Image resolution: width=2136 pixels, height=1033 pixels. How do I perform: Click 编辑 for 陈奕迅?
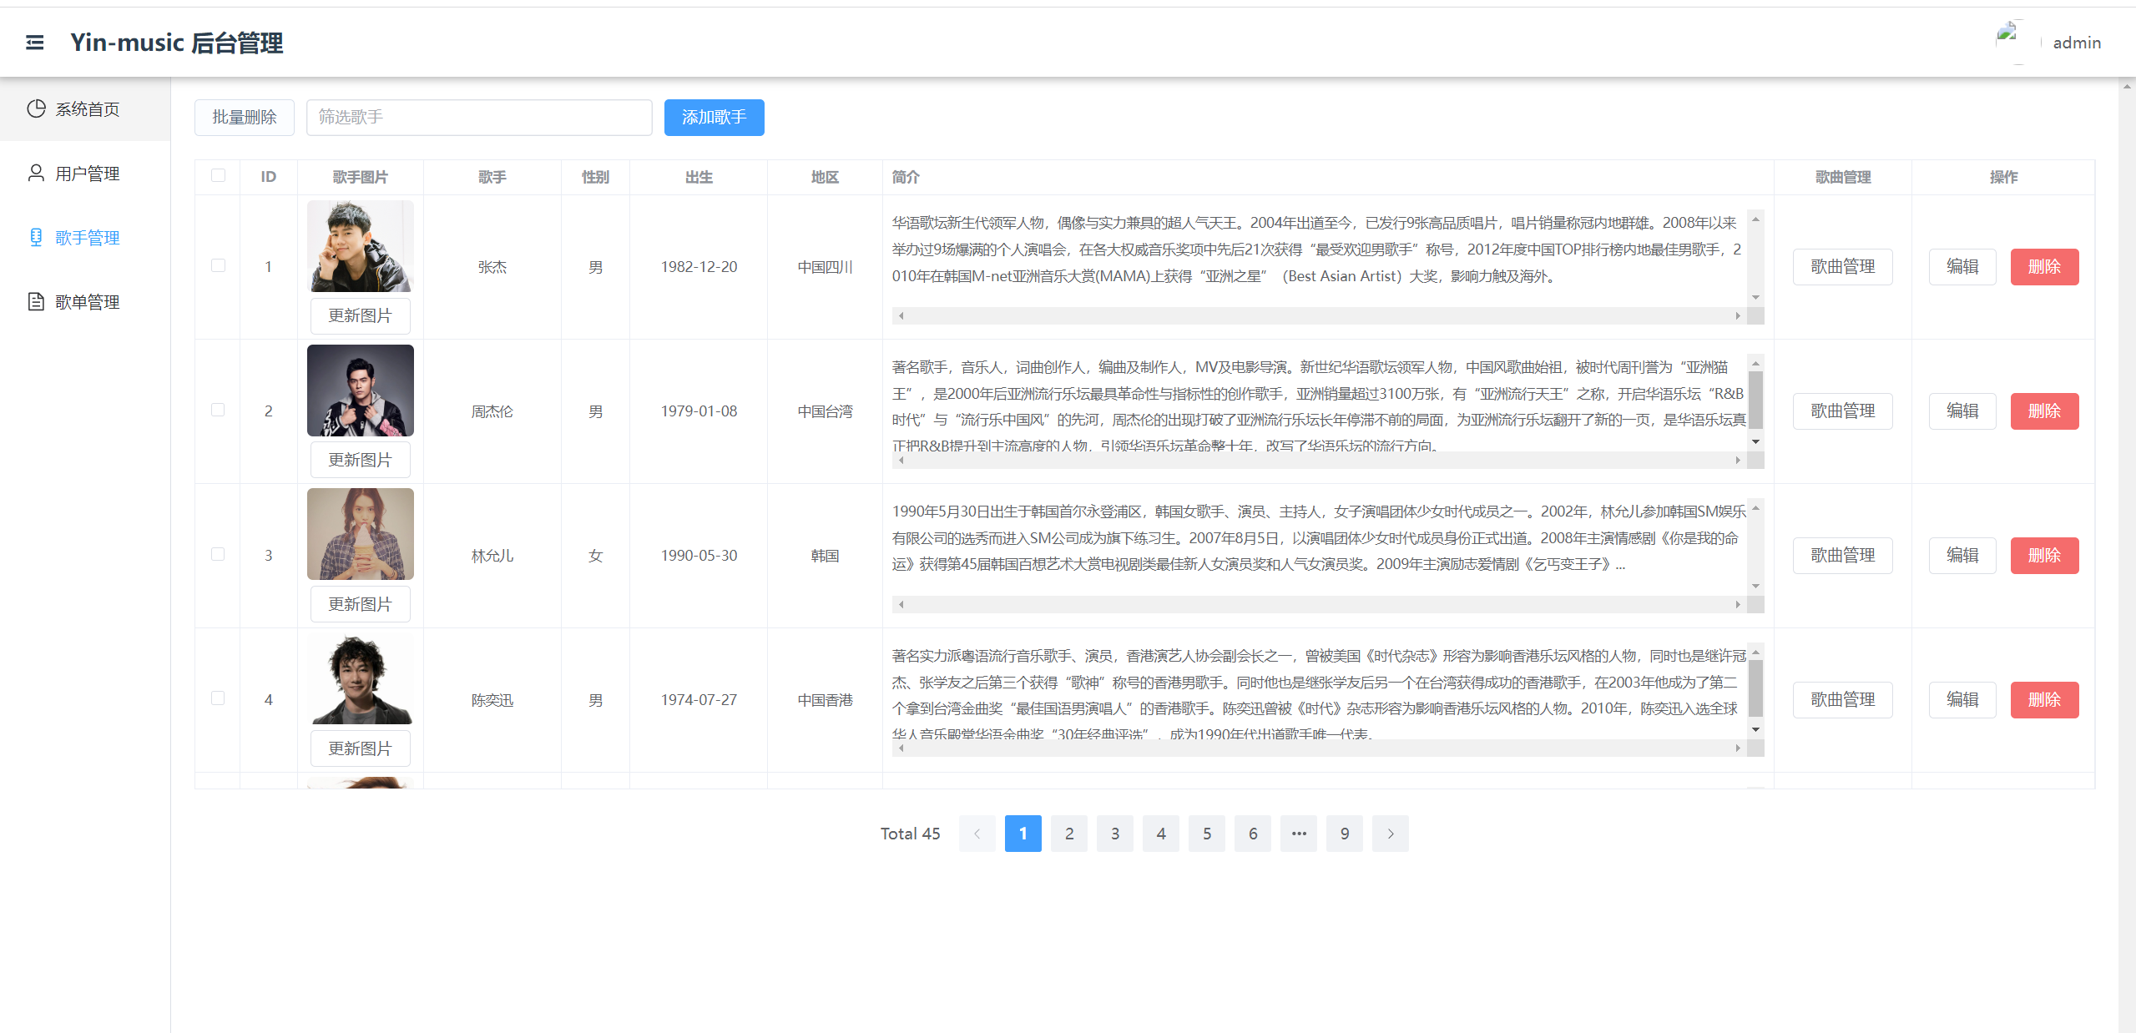[1962, 700]
